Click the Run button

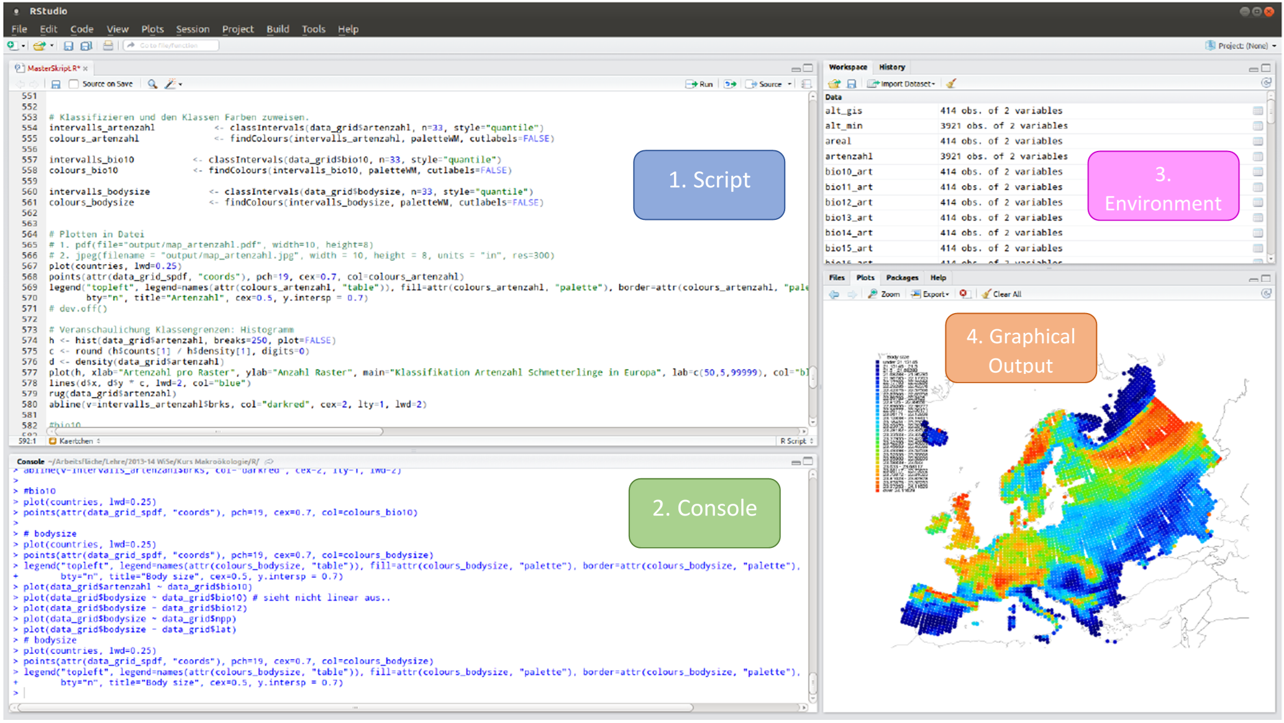click(x=699, y=84)
